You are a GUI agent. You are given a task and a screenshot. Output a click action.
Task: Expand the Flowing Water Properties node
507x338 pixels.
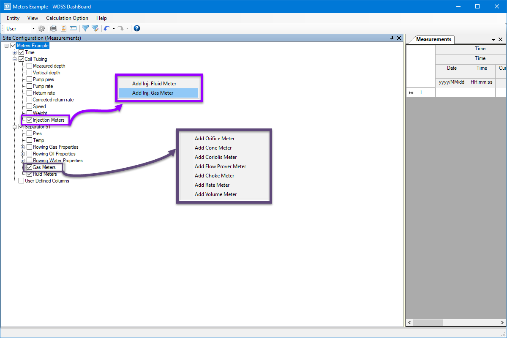coord(23,161)
